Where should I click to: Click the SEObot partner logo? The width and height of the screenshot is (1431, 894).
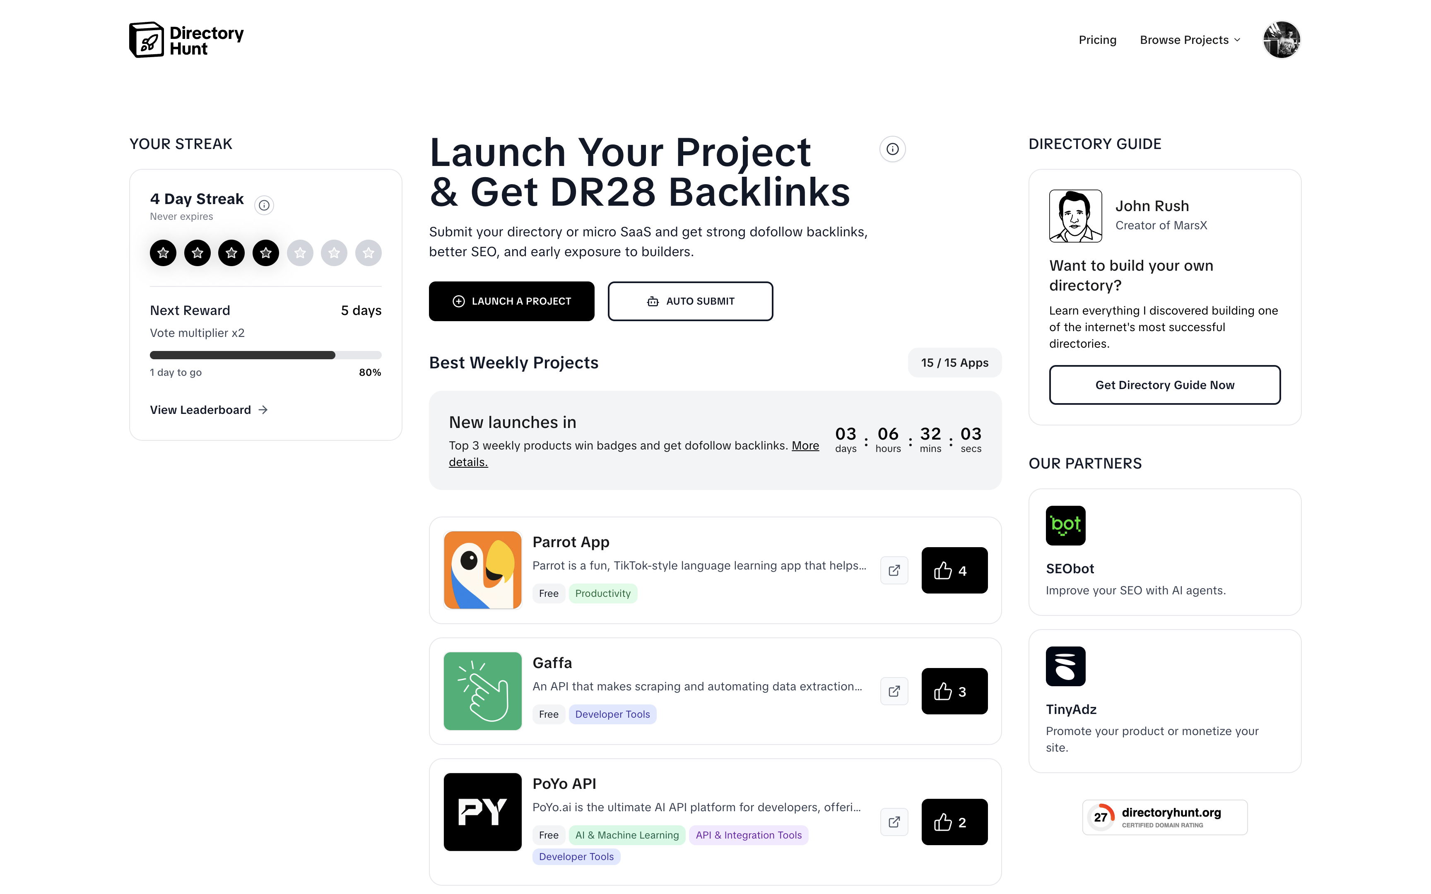coord(1065,525)
